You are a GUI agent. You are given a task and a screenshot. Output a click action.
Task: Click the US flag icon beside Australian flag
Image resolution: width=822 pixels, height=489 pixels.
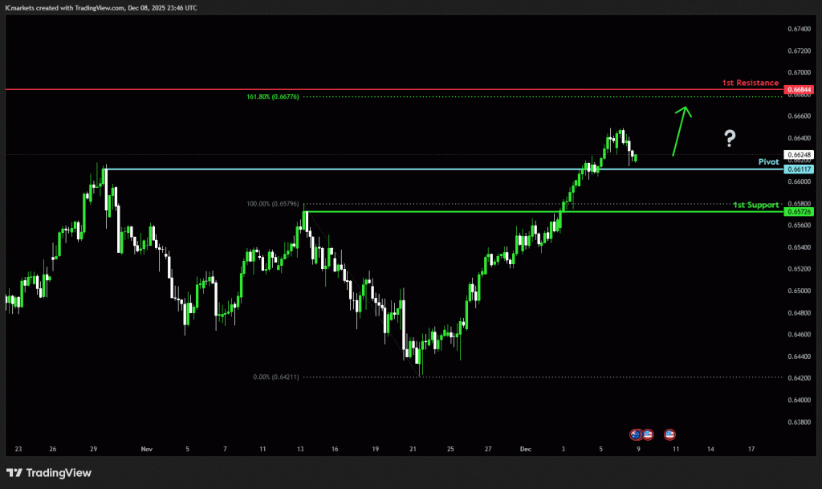[x=647, y=434]
